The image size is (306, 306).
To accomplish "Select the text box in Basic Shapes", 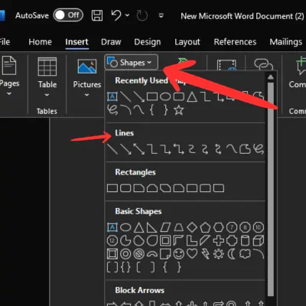I will coord(112,227).
